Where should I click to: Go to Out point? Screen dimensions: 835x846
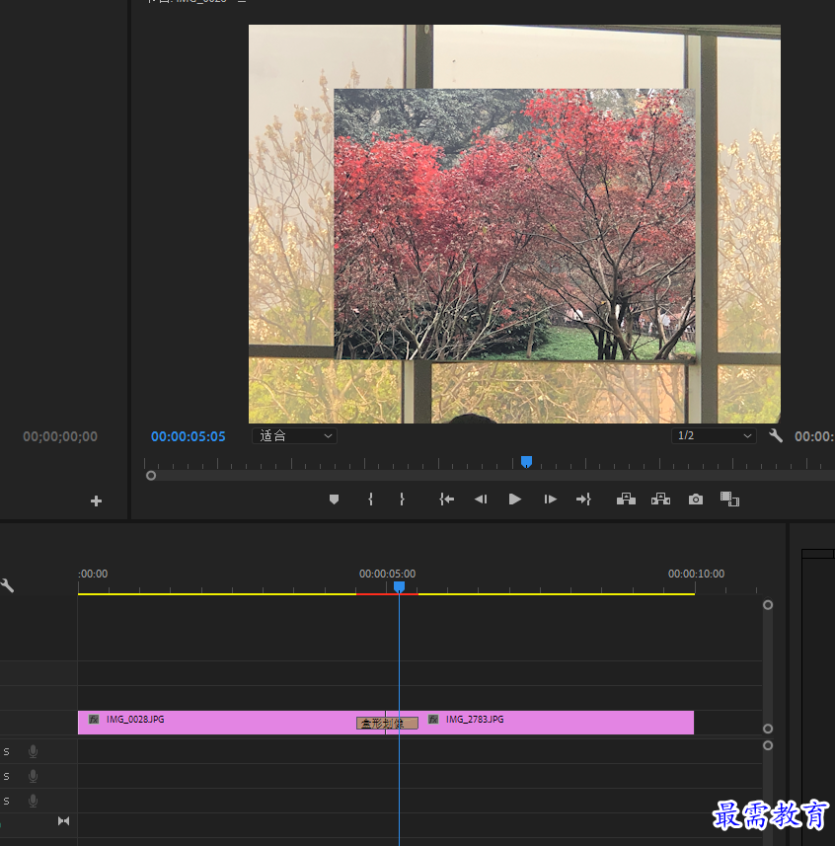(x=583, y=500)
